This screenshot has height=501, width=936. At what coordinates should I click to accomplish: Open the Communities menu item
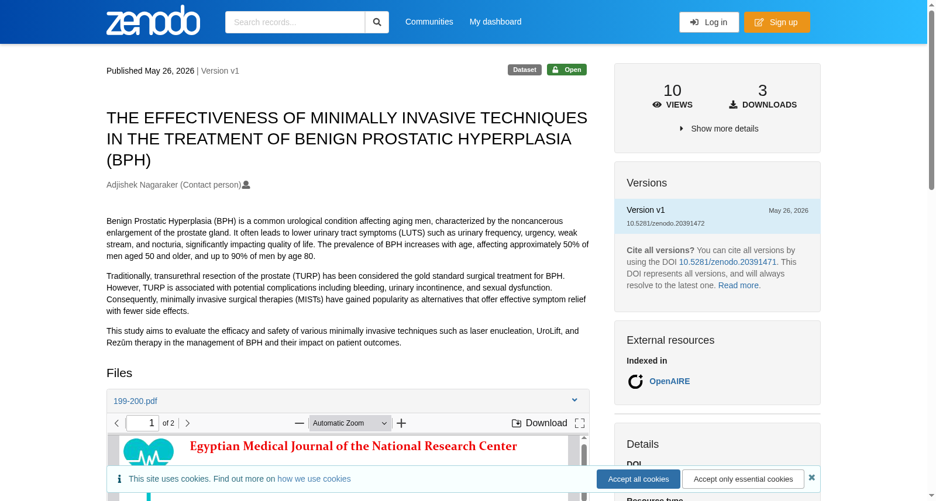point(429,22)
